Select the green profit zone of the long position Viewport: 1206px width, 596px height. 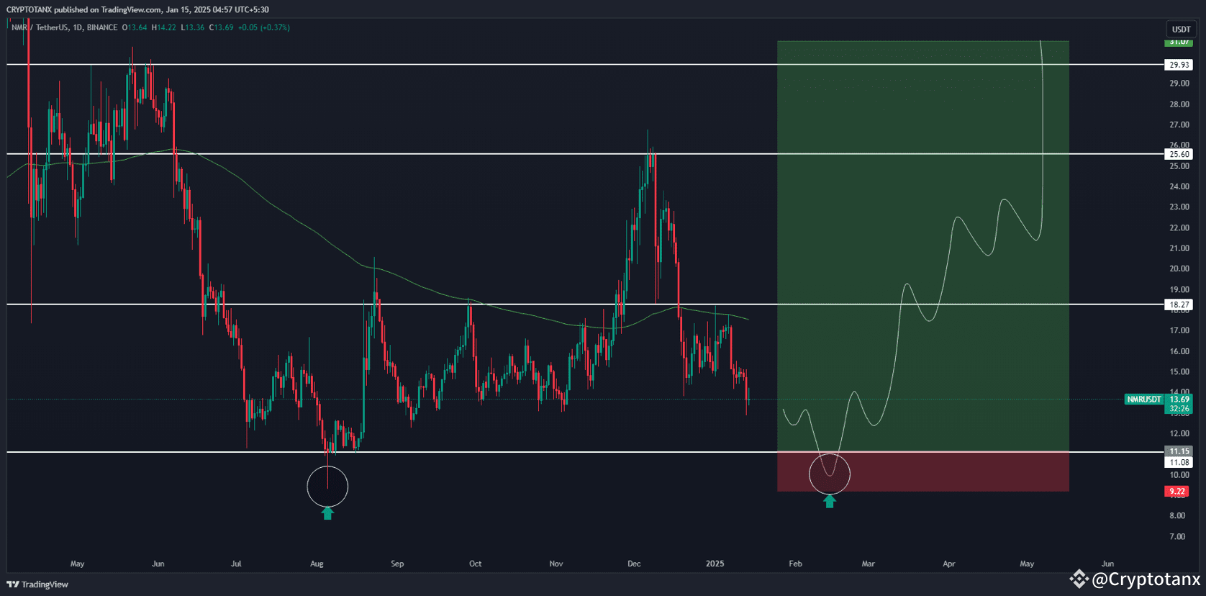point(923,246)
